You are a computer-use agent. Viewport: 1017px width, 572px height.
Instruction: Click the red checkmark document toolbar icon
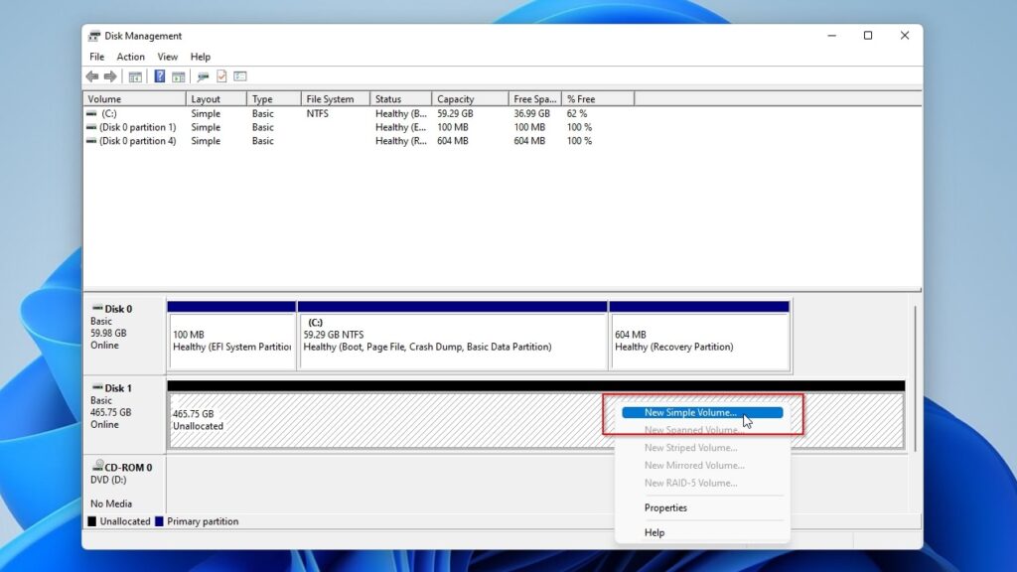[221, 76]
